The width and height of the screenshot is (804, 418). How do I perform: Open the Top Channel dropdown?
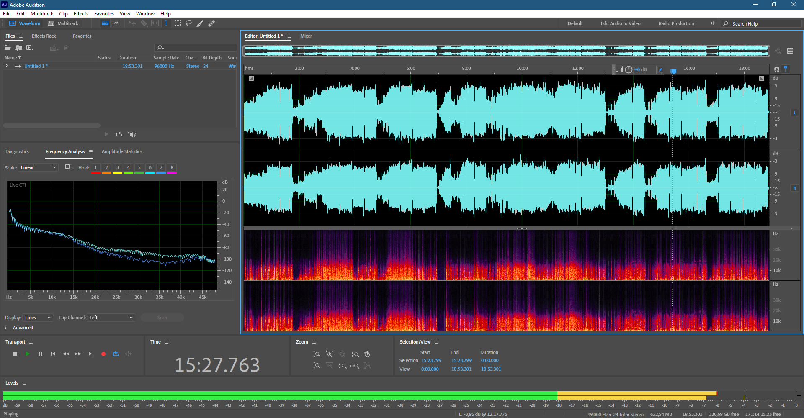(x=111, y=318)
